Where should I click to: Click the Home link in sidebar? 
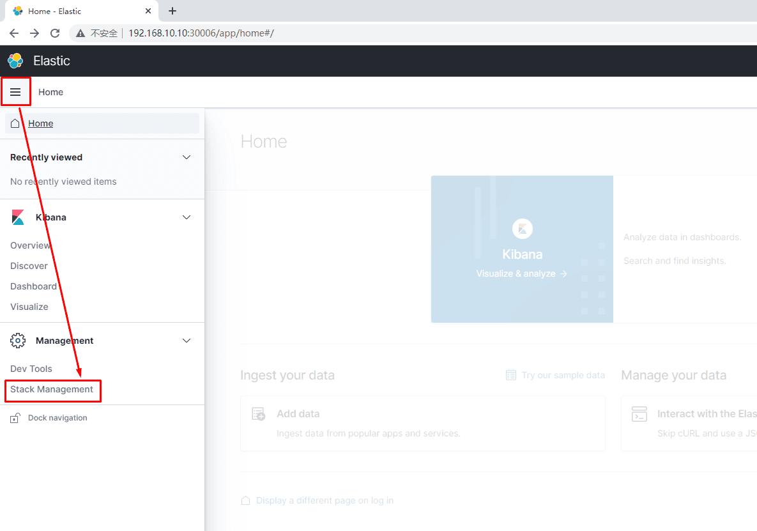pyautogui.click(x=40, y=123)
